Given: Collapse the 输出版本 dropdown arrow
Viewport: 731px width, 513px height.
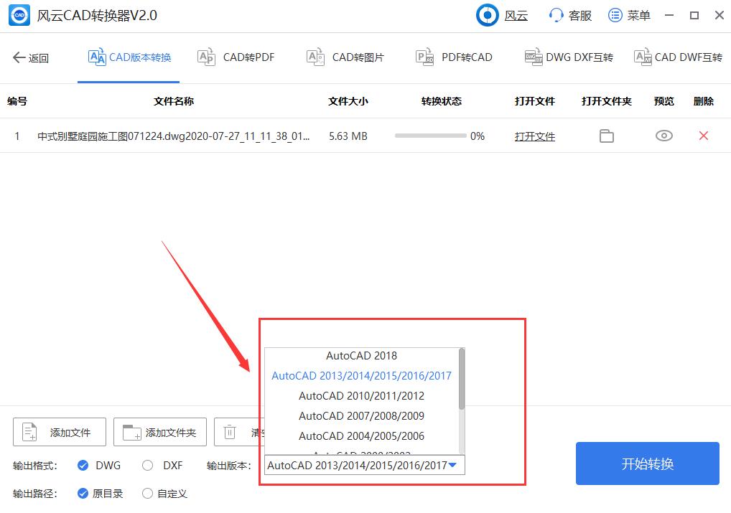Looking at the screenshot, I should 453,465.
